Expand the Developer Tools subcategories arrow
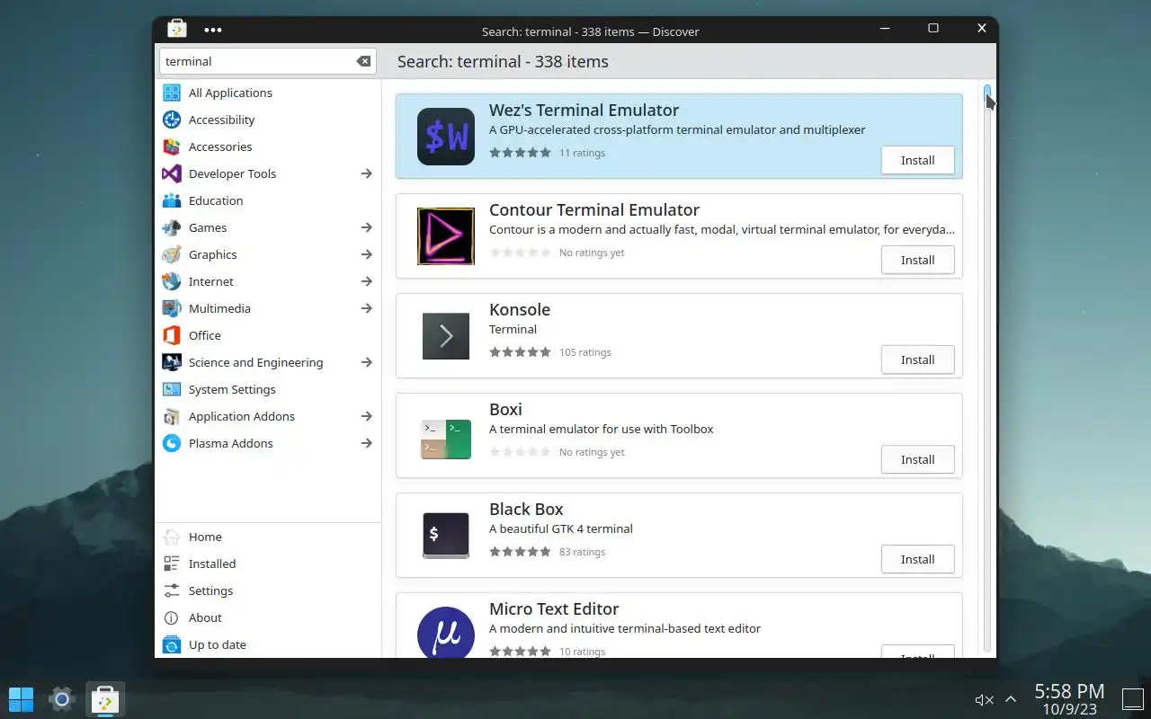This screenshot has width=1151, height=719. tap(366, 173)
